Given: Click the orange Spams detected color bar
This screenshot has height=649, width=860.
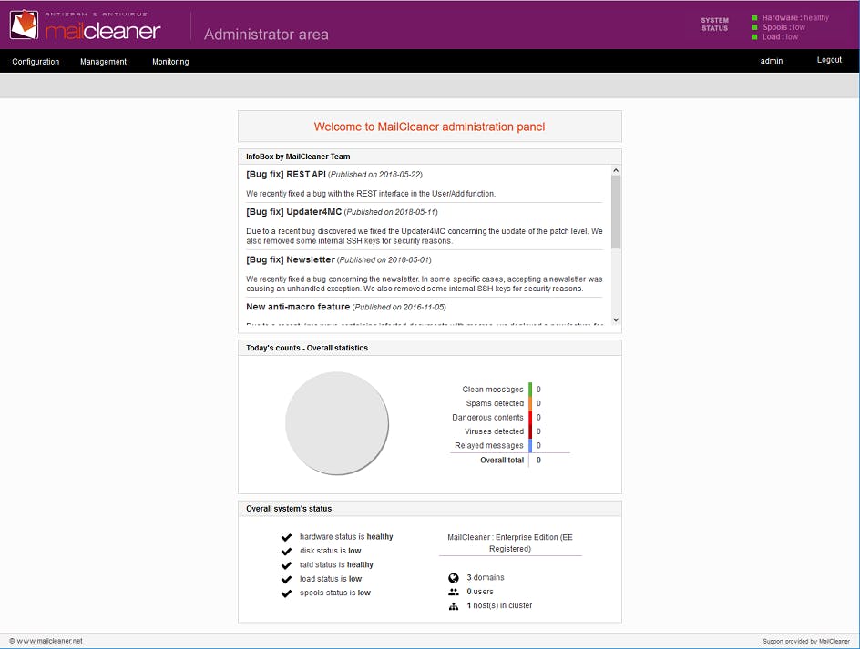Looking at the screenshot, I should click(530, 403).
